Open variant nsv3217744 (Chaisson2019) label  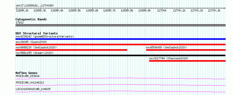tap(169, 58)
